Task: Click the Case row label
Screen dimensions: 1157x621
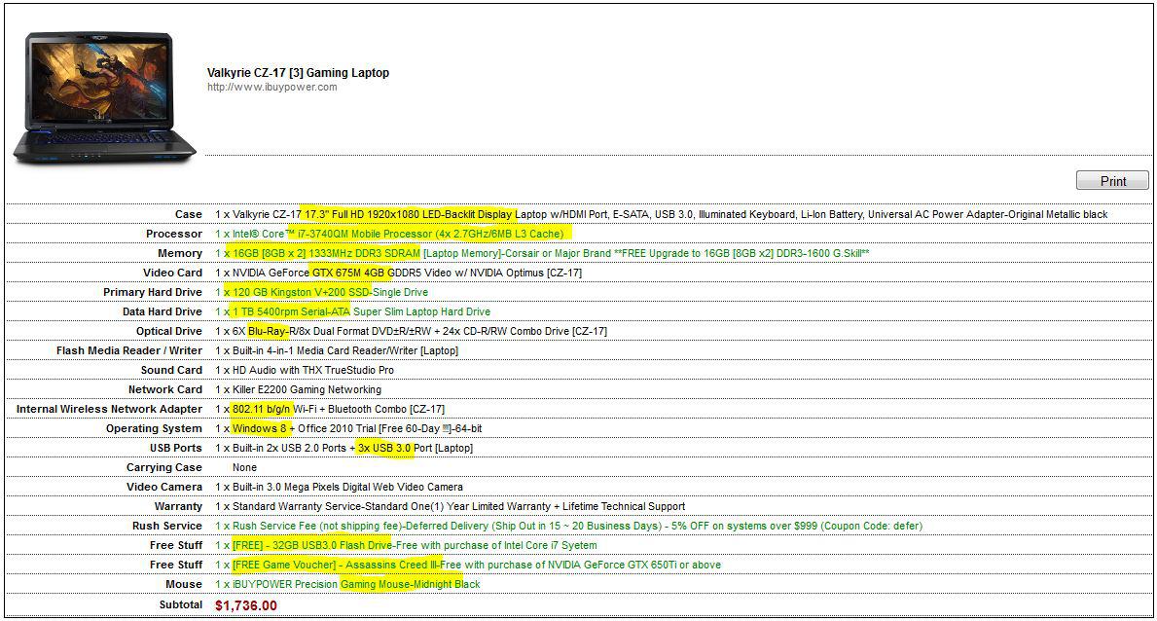Action: [x=188, y=214]
